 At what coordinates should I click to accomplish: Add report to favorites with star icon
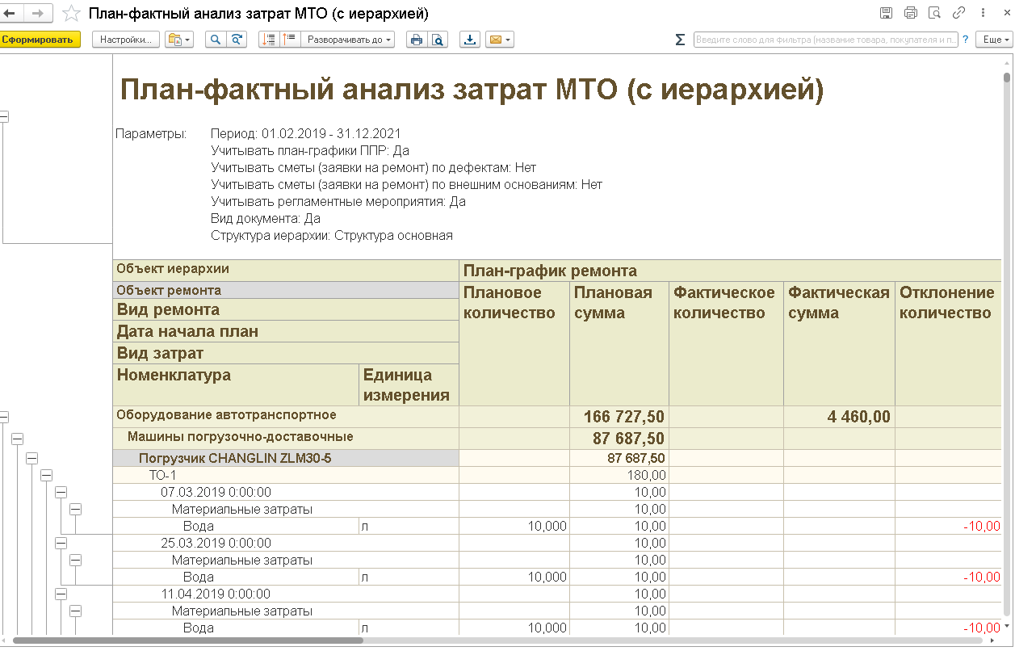coord(71,14)
